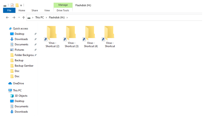
Task: Open the Customize Quick Access Toolbar dropdown
Action: 21,5
